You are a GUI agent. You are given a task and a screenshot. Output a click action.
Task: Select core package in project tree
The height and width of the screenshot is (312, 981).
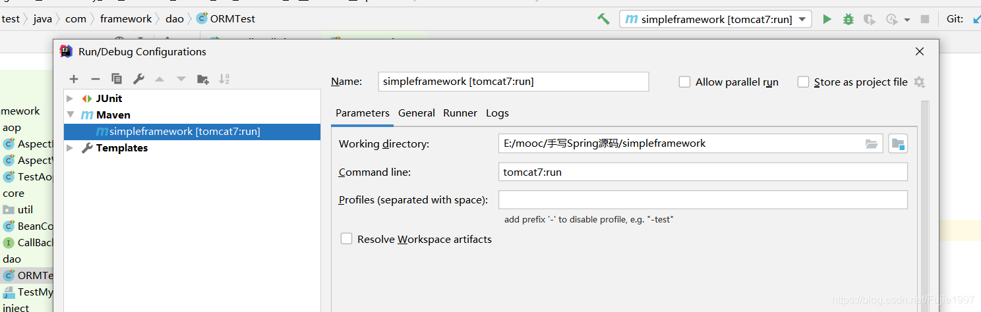coord(13,194)
